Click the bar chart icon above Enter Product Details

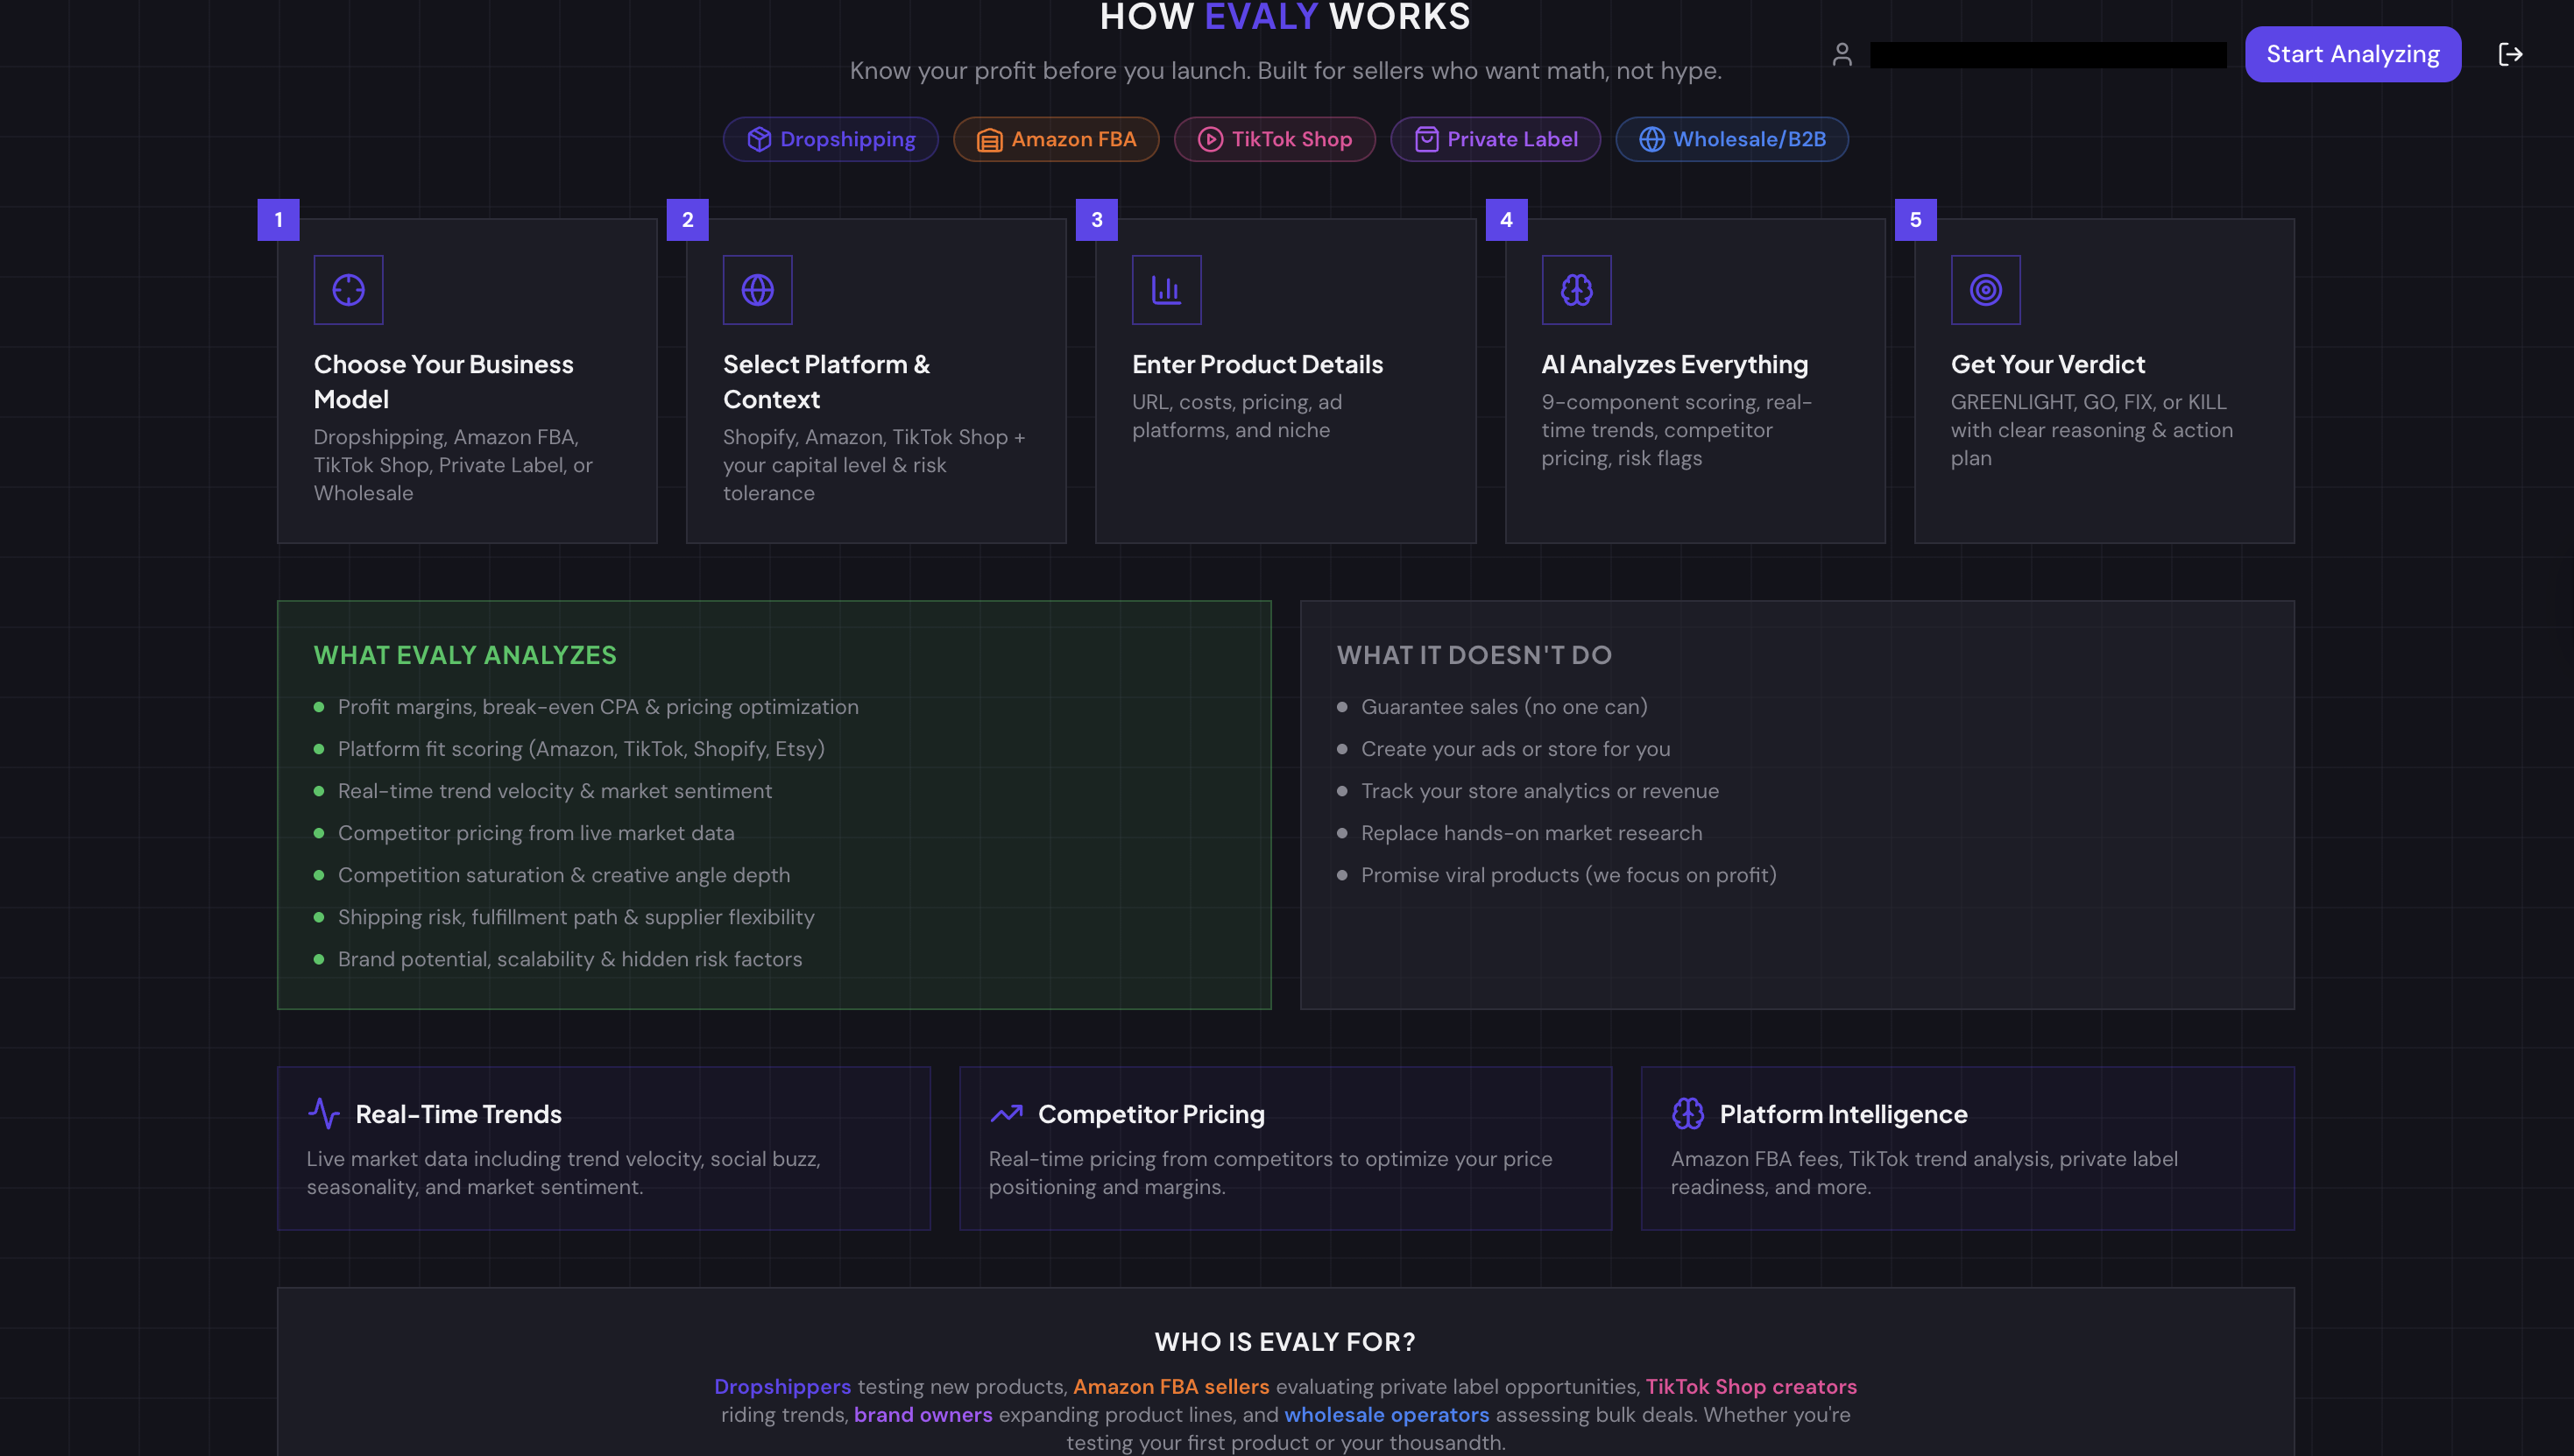1166,289
